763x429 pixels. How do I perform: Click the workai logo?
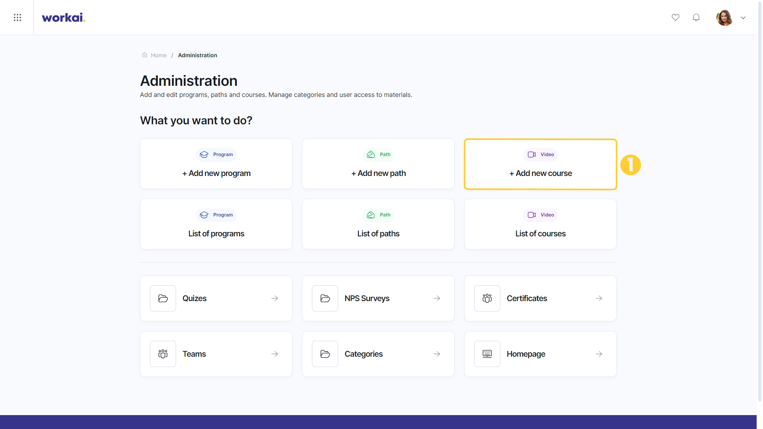coord(64,17)
